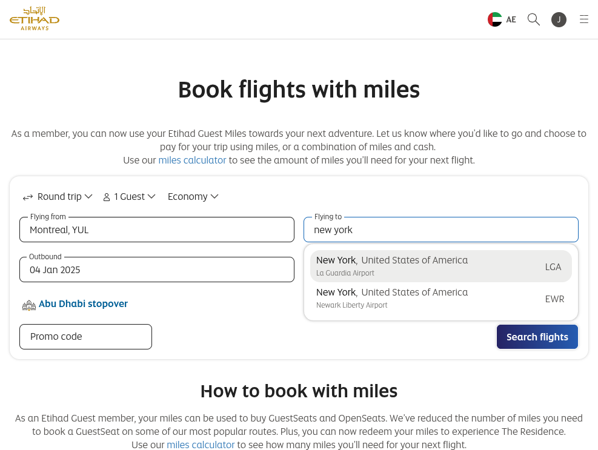Open the UAE flag region selector
The height and width of the screenshot is (450, 598).
[x=502, y=19]
